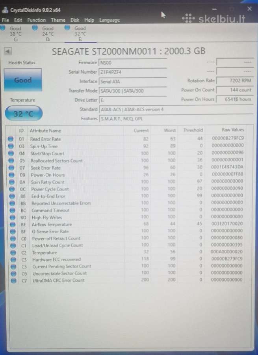Open the Language menu
The height and width of the screenshot is (355, 258).
(x=110, y=20)
